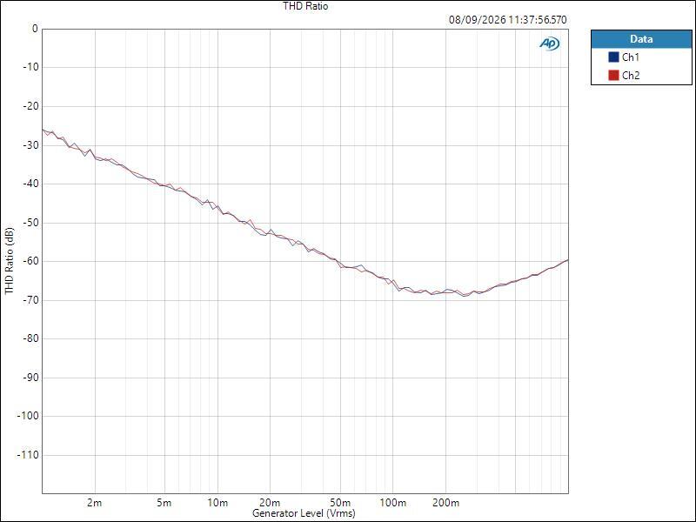Select the Ch1 legend entry
The height and width of the screenshot is (522, 696).
click(x=641, y=57)
